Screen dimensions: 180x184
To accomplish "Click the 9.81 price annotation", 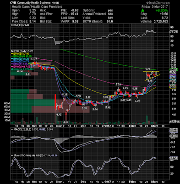I will (x=28, y=74).
